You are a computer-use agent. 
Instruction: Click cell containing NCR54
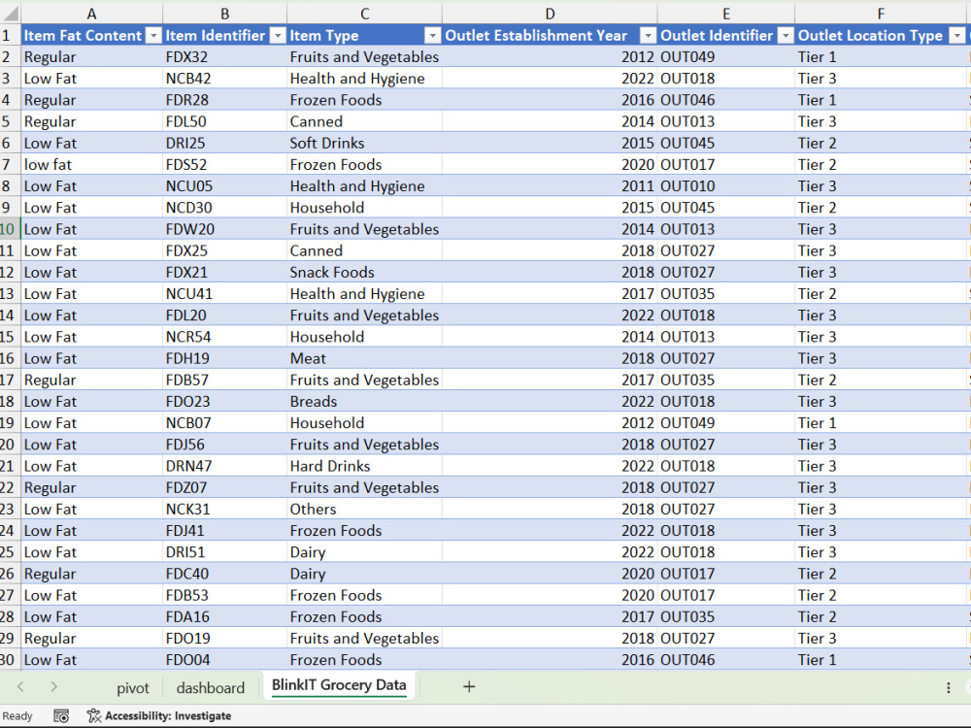tap(225, 337)
